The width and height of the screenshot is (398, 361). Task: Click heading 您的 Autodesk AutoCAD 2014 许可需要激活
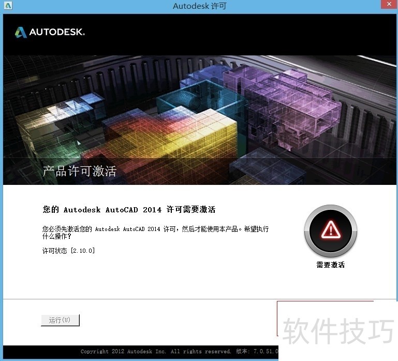point(129,210)
